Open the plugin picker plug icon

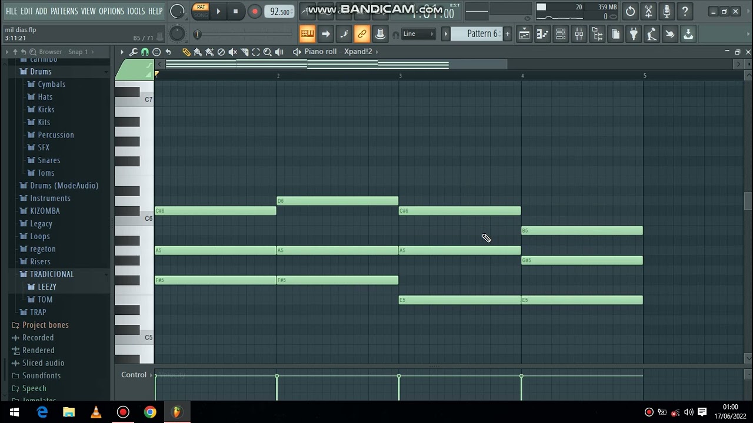634,34
